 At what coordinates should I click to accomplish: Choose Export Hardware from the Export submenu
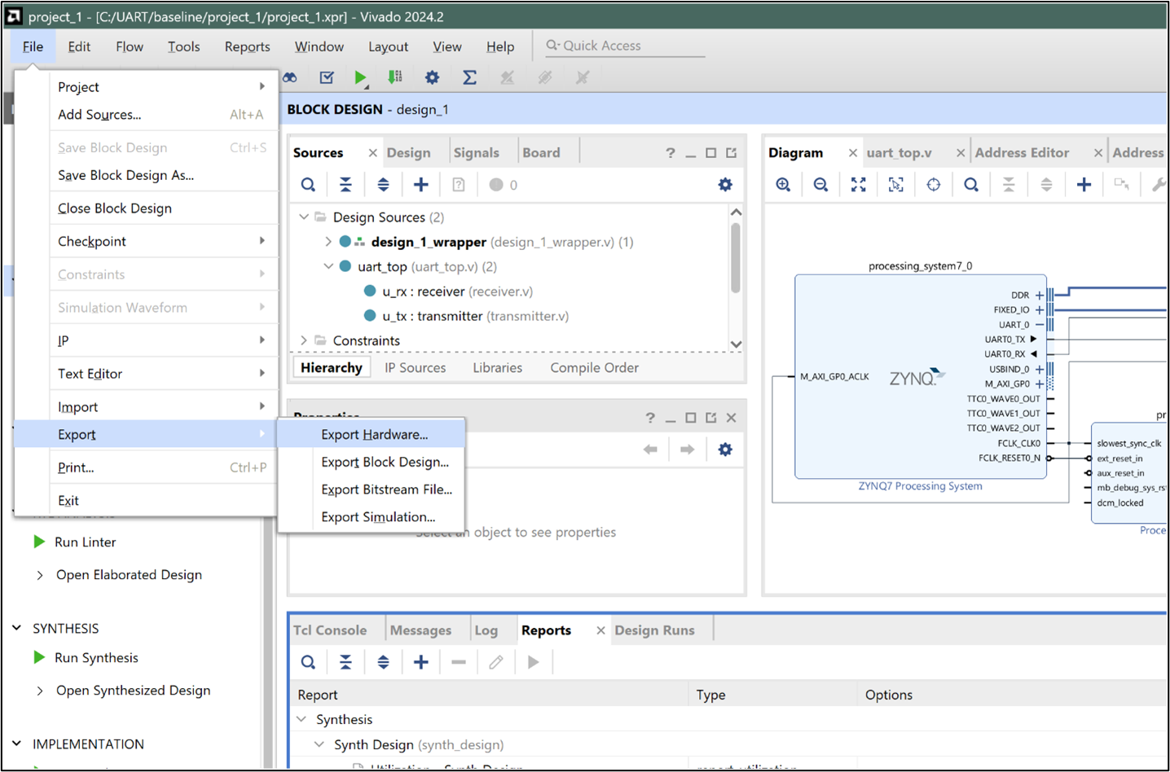(373, 434)
